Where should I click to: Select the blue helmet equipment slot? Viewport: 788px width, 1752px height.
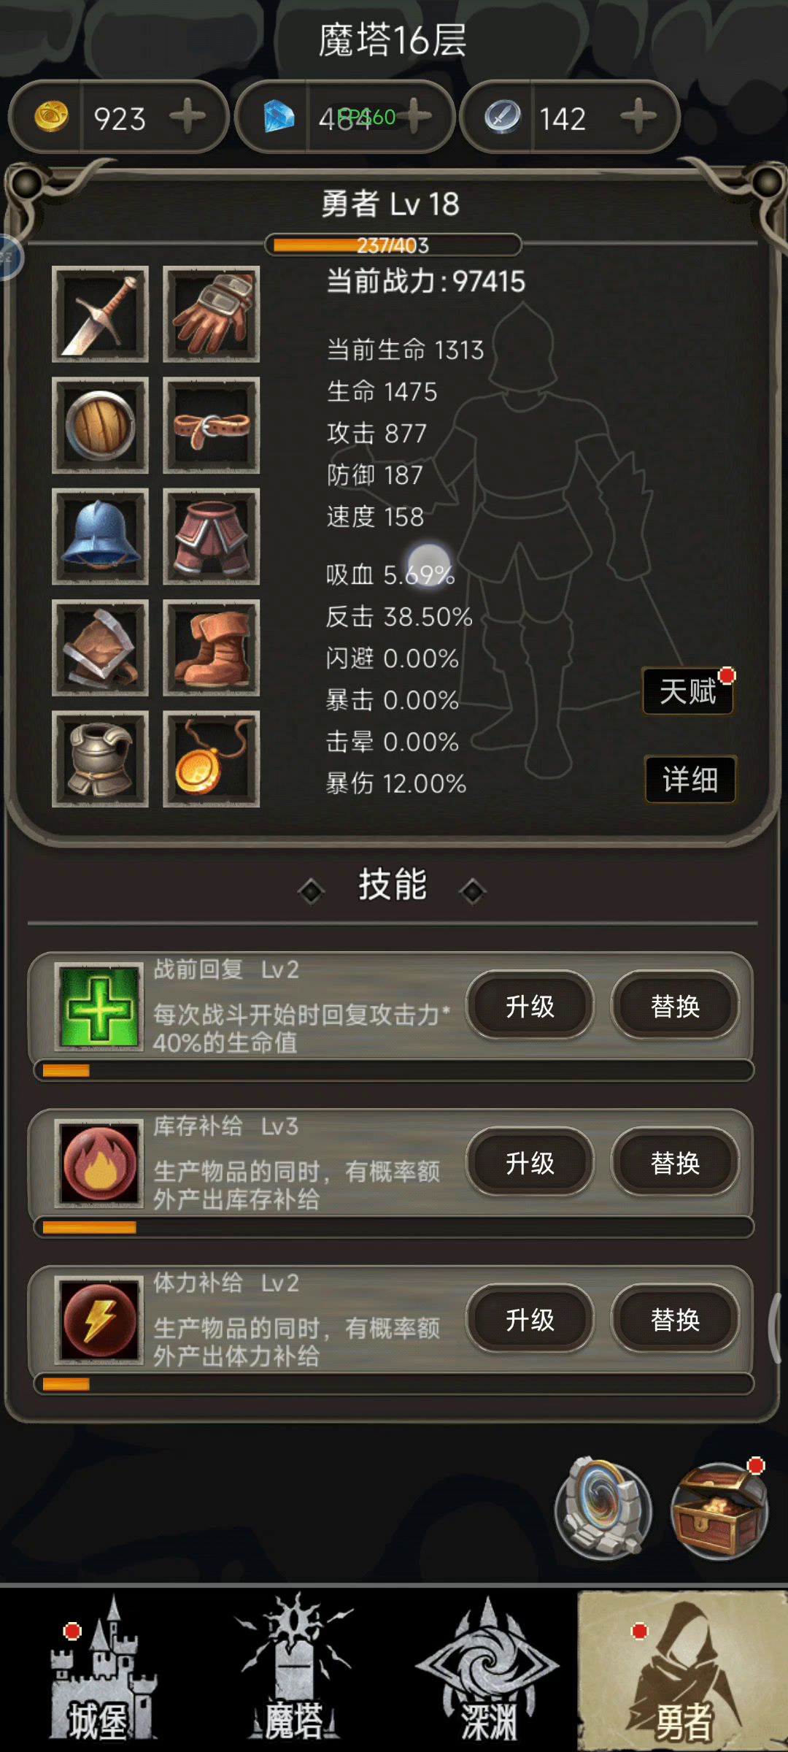(x=100, y=537)
